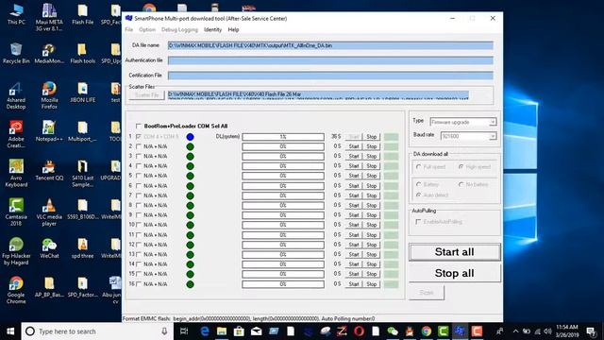Select the spd three desktop archive

click(82, 247)
